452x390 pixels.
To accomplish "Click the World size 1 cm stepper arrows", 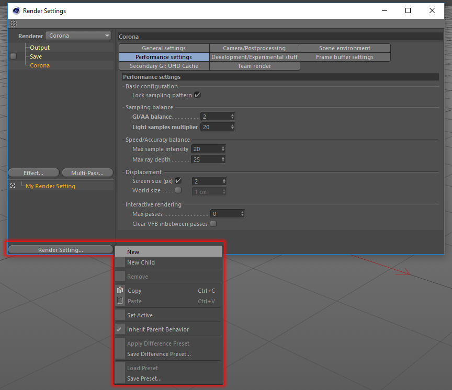I will click(224, 192).
